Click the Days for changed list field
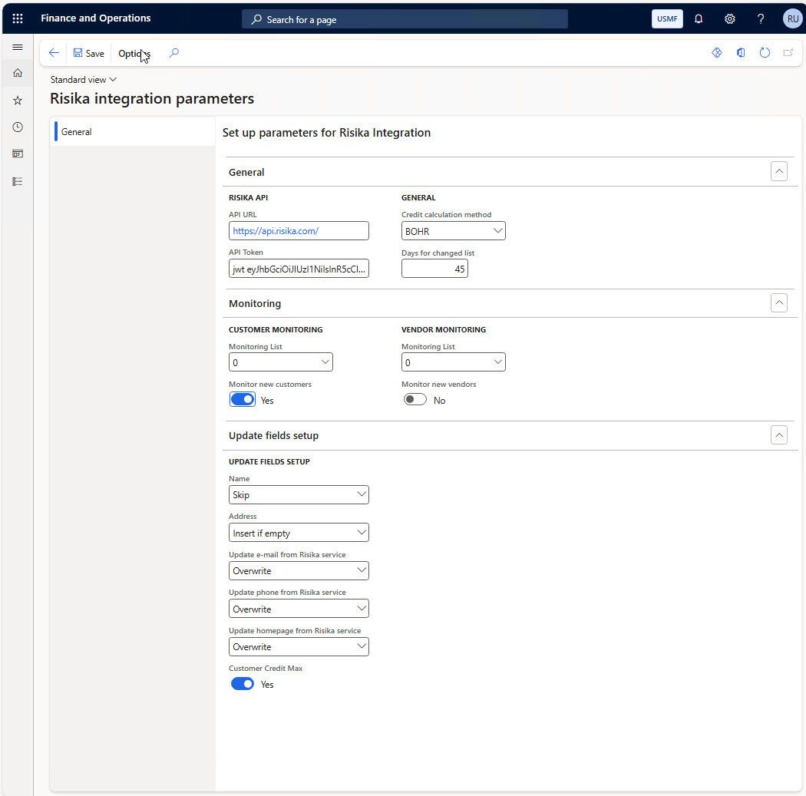The image size is (806, 796). (434, 269)
